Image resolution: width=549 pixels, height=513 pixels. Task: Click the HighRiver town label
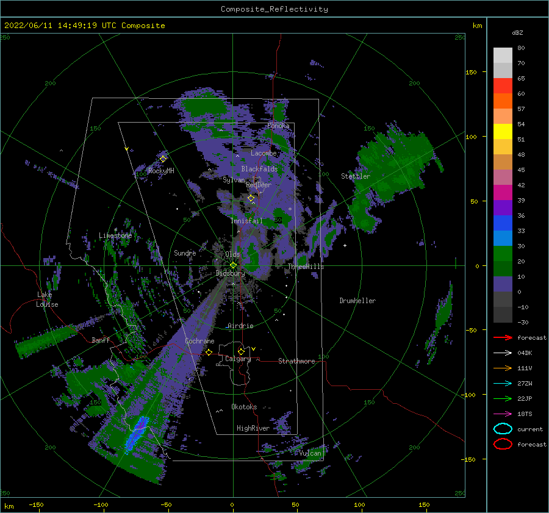(x=253, y=428)
